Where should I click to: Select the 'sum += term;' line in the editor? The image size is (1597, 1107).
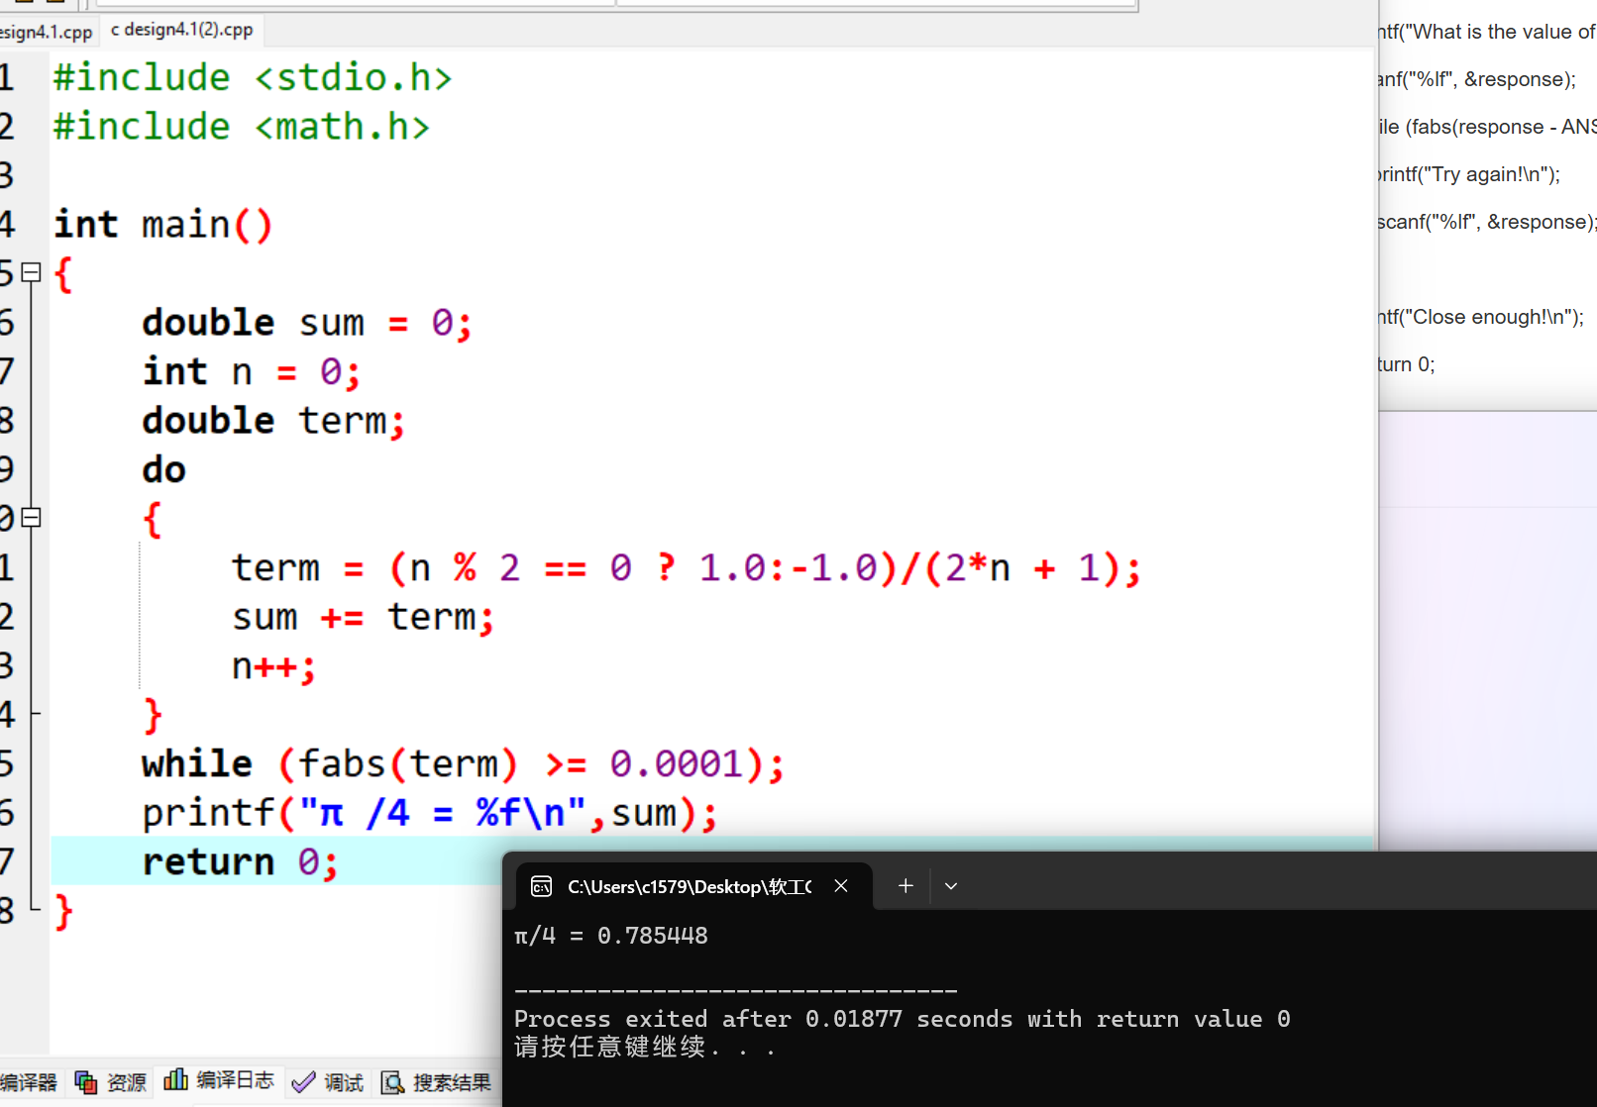coord(362,616)
